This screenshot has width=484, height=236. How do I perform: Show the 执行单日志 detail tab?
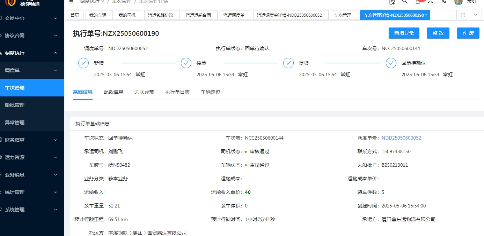coord(177,92)
